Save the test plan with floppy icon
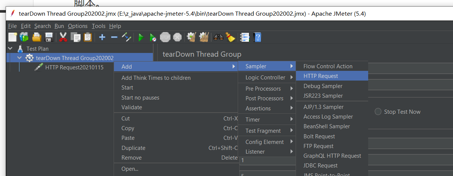Image resolution: width=453 pixels, height=176 pixels. point(49,37)
